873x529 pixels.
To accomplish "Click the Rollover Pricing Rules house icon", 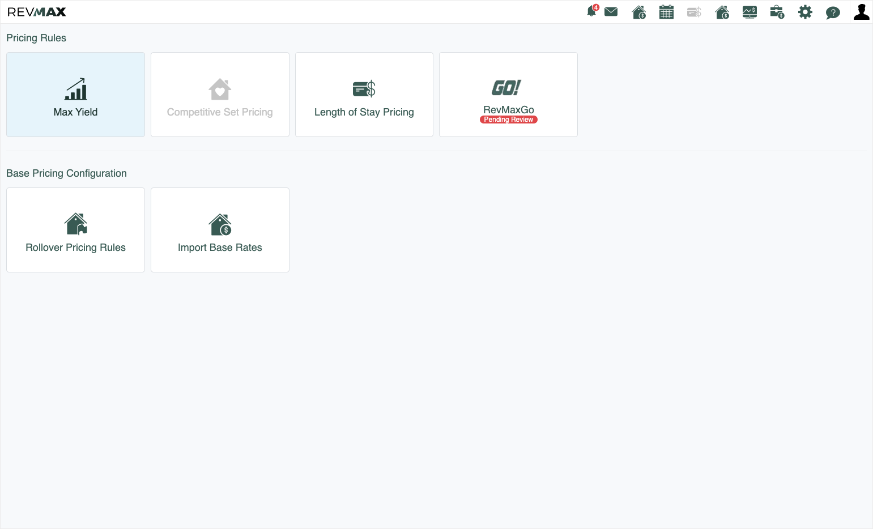I will tap(76, 224).
